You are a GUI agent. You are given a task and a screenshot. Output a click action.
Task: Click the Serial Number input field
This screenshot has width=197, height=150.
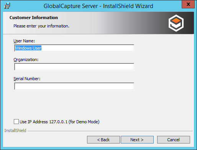74,86
